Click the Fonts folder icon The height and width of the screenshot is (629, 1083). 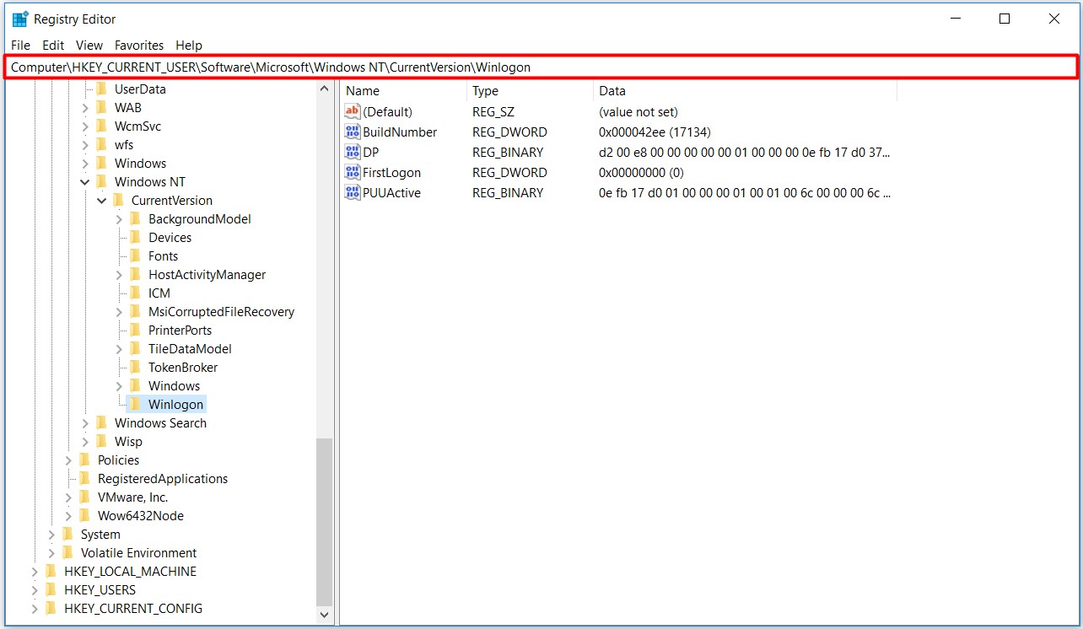point(135,255)
